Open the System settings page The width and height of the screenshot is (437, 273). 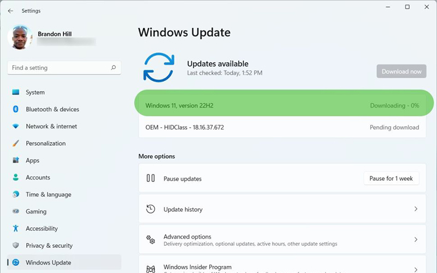click(x=64, y=92)
